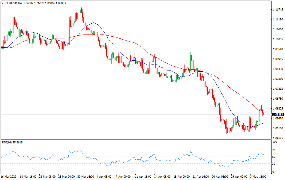Click the red candlestick at the chart's right edge
This screenshot has width=285, height=180.
(x=264, y=112)
